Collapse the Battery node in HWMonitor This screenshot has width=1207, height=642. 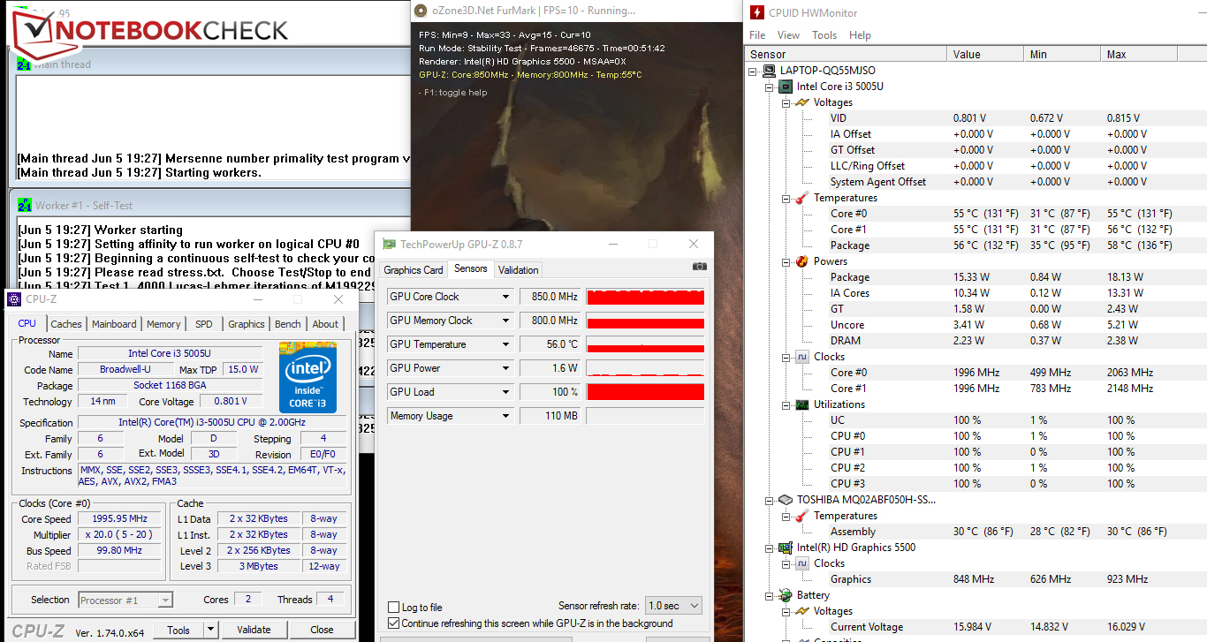[769, 595]
